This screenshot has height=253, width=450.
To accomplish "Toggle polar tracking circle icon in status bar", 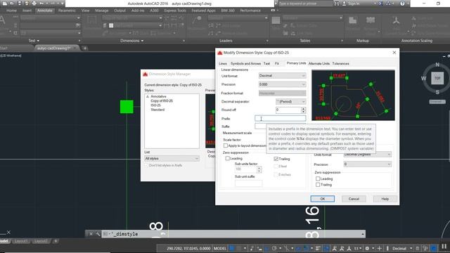I will click(x=274, y=248).
